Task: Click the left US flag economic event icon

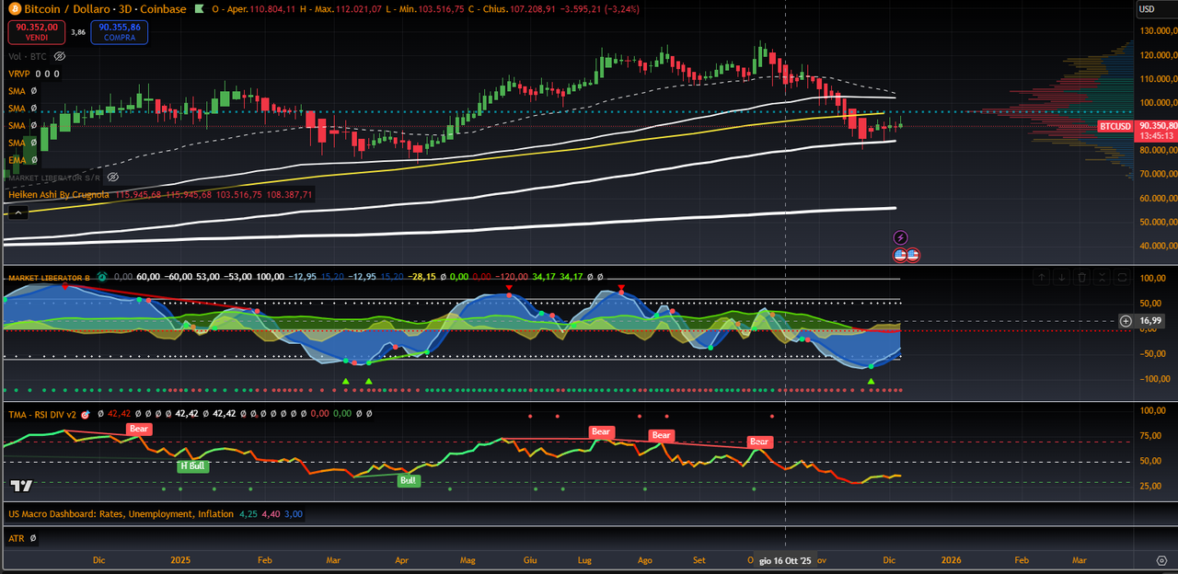Action: [x=900, y=255]
